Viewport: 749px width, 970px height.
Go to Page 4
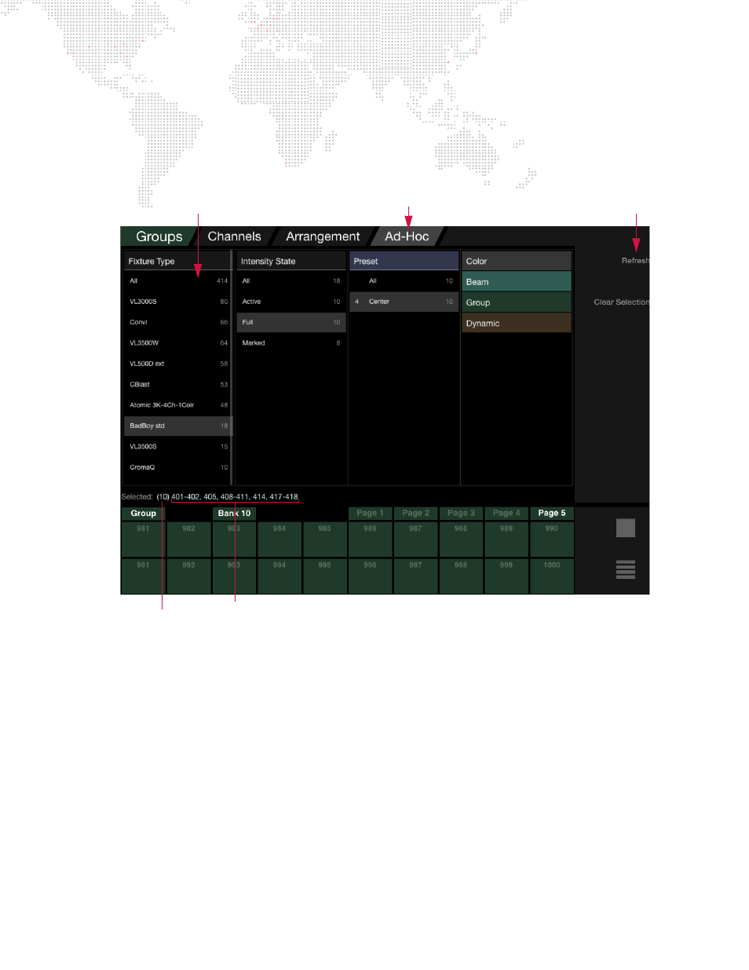[x=506, y=513]
